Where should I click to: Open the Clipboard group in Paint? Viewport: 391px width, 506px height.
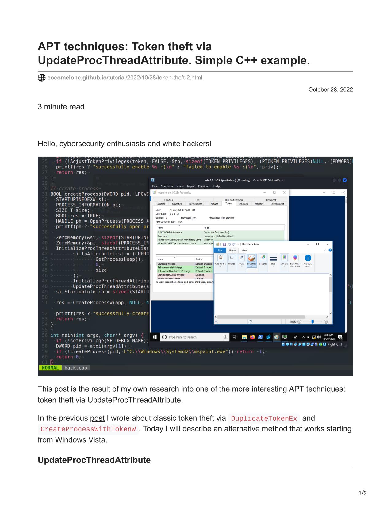(x=220, y=261)
